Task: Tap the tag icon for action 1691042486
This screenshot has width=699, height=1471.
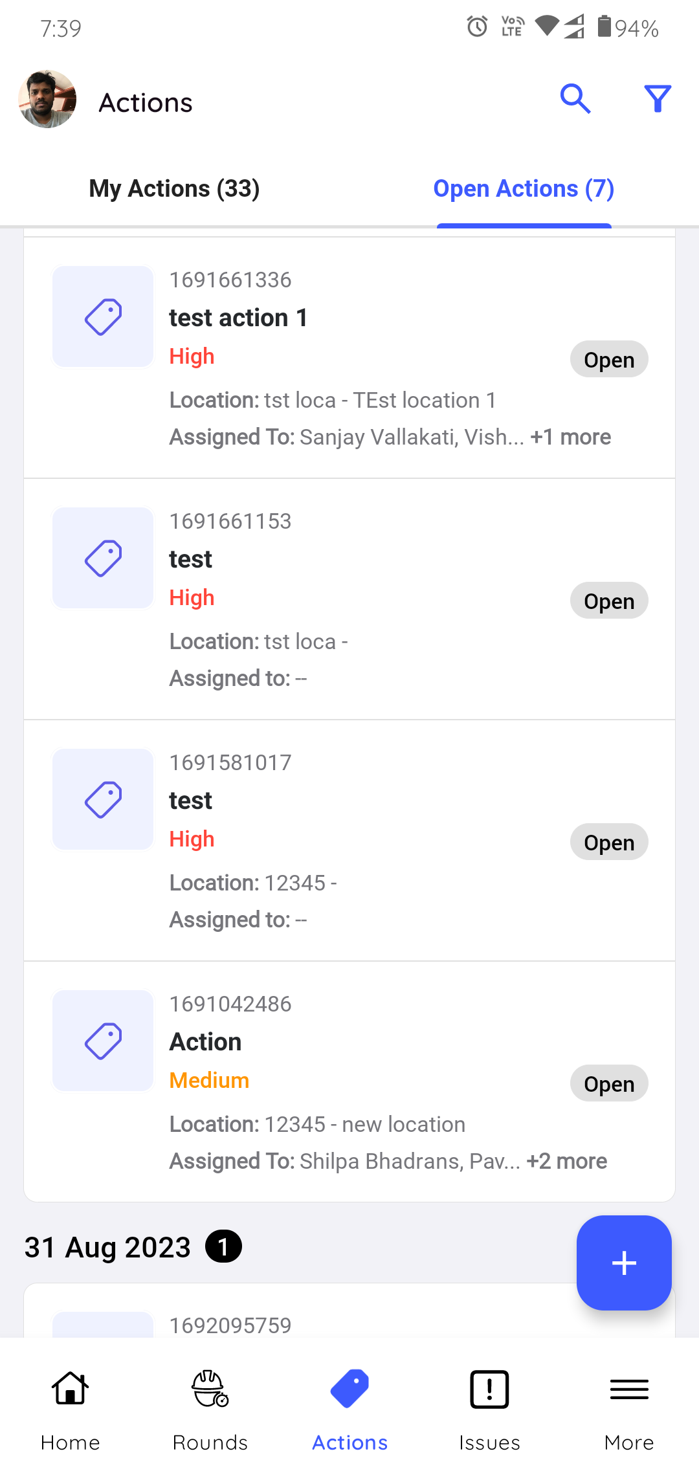Action: click(103, 1041)
